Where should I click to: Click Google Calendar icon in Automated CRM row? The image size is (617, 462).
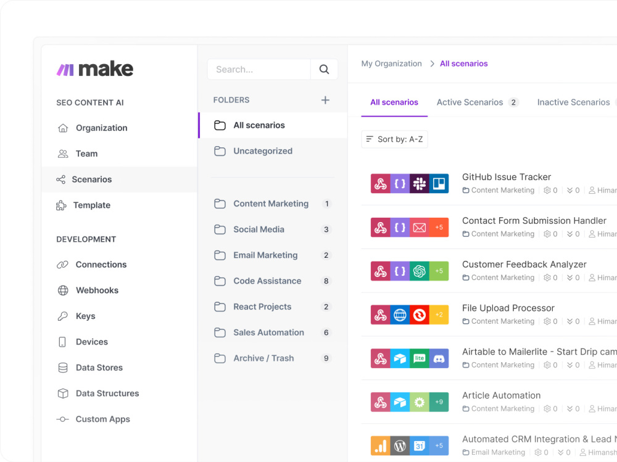click(x=419, y=445)
